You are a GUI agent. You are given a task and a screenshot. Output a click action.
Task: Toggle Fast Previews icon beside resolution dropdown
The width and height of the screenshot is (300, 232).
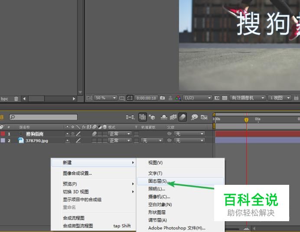tap(217, 98)
